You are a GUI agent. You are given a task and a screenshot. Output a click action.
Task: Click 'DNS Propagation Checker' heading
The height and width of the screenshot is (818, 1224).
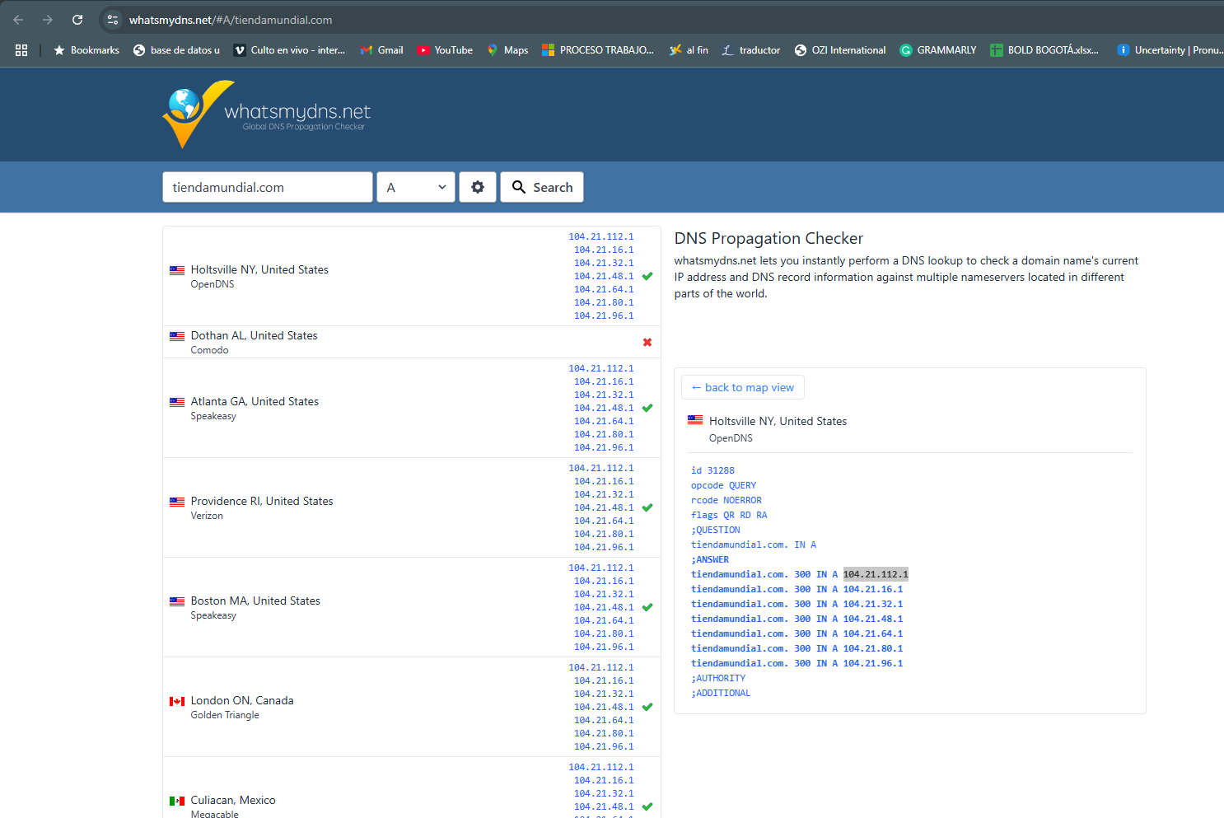coord(769,238)
